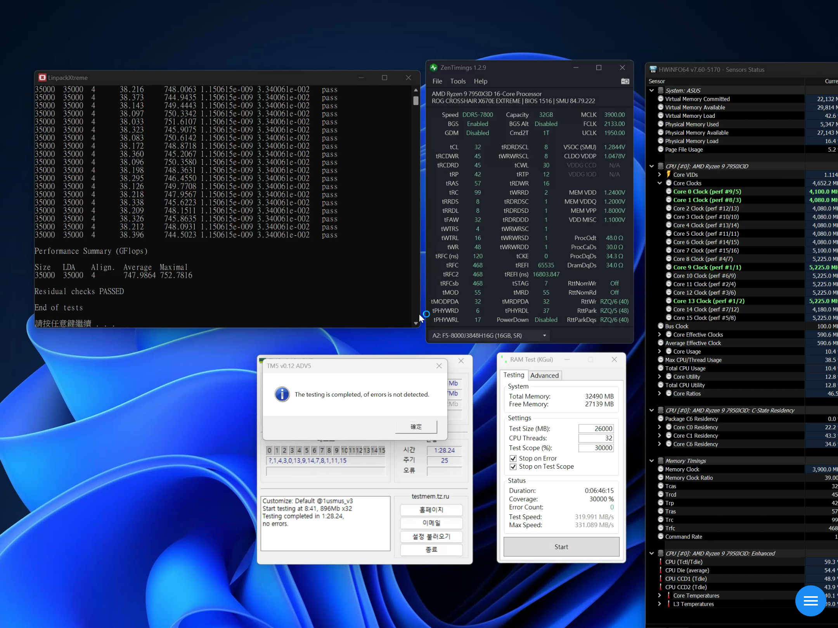838x628 pixels.
Task: Click the HWiNFO64 window title icon
Action: (x=653, y=70)
